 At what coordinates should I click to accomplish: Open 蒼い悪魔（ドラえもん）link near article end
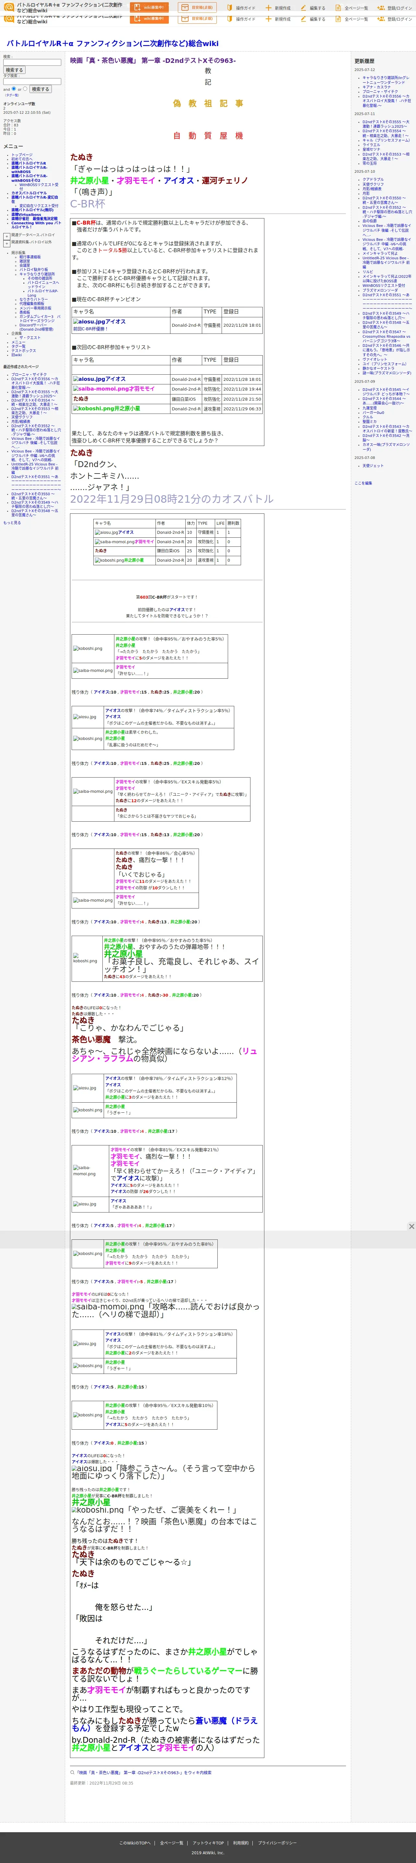point(164,1725)
